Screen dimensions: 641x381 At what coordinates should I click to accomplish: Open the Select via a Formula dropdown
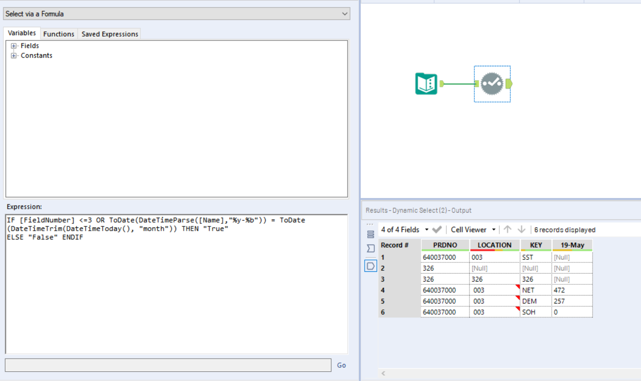(345, 13)
